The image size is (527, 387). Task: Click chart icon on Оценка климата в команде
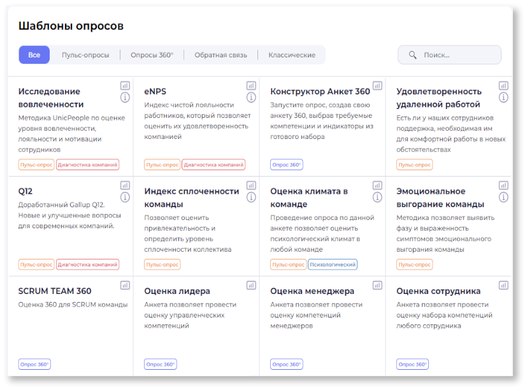click(x=377, y=185)
